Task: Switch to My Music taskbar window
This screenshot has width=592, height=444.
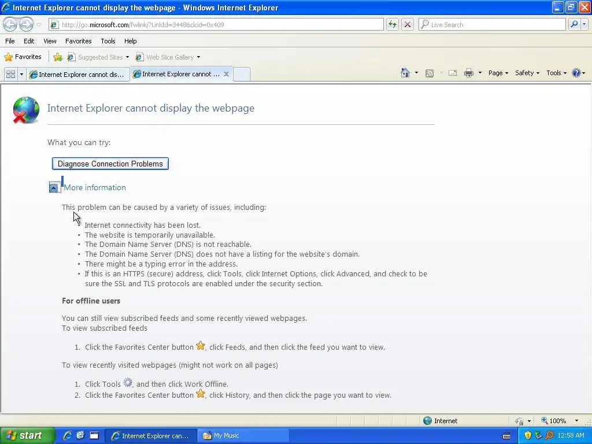Action: [243, 436]
